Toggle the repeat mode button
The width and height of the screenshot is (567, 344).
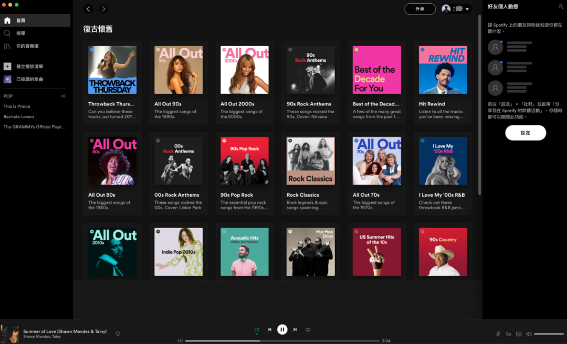click(308, 330)
